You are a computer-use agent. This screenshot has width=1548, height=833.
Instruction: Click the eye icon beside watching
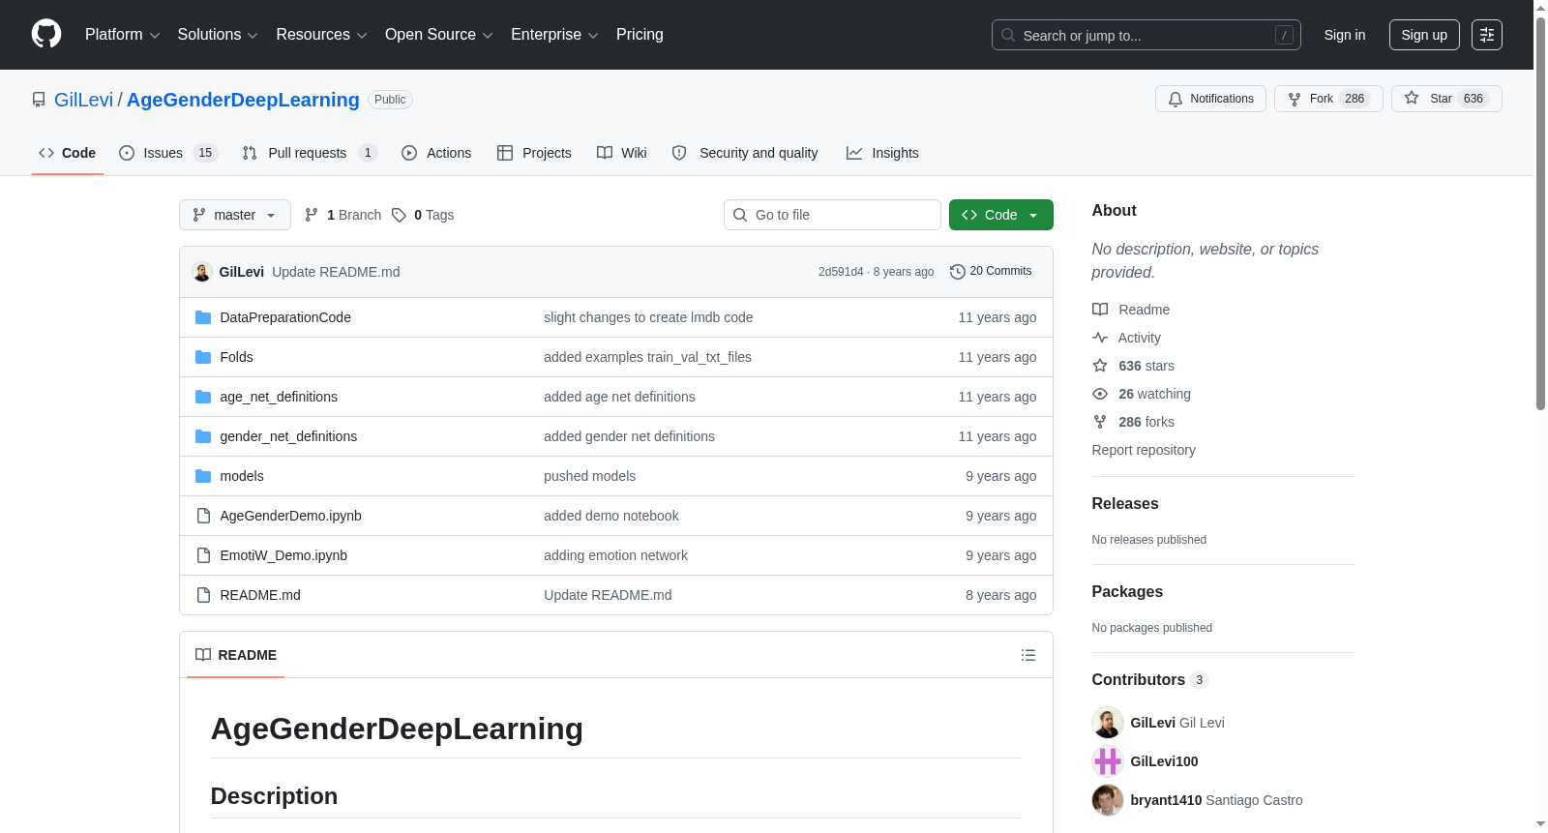pyautogui.click(x=1100, y=394)
